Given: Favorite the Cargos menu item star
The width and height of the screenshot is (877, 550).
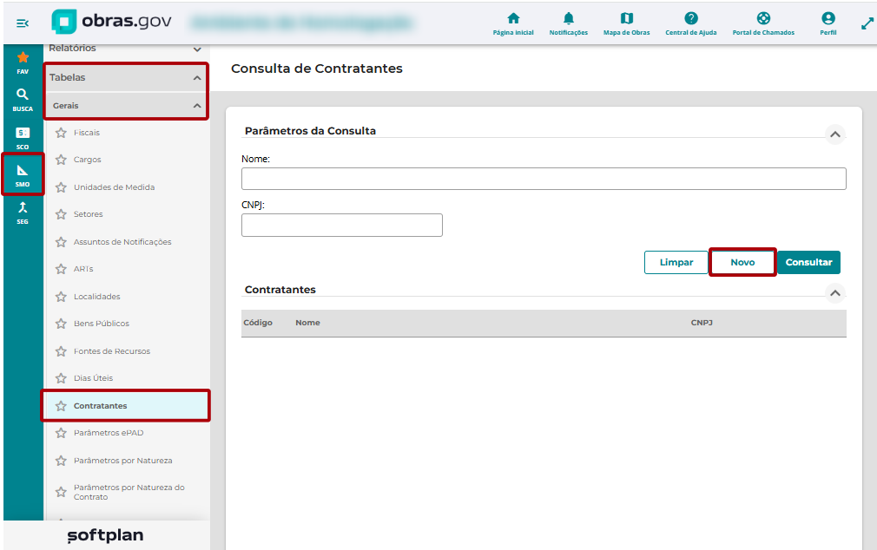Looking at the screenshot, I should [61, 160].
